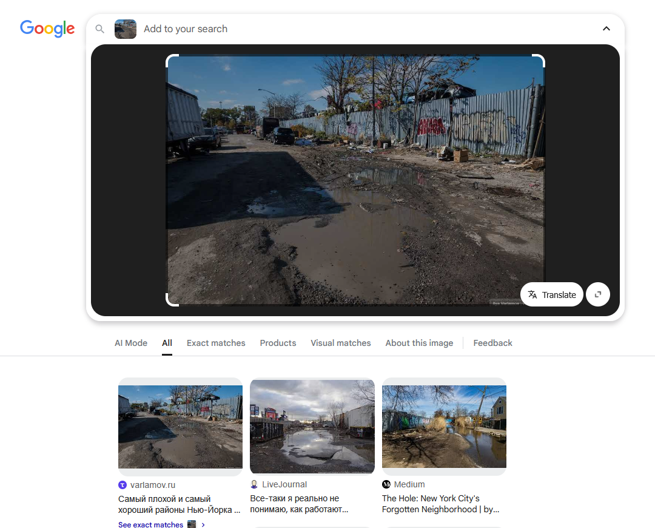Switch to the AI Mode tab

131,343
